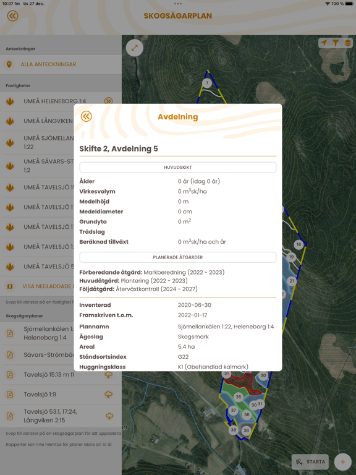
Task: Download Tavelsjö 53:1, 17:24 plan cloud icon
Action: point(109,416)
